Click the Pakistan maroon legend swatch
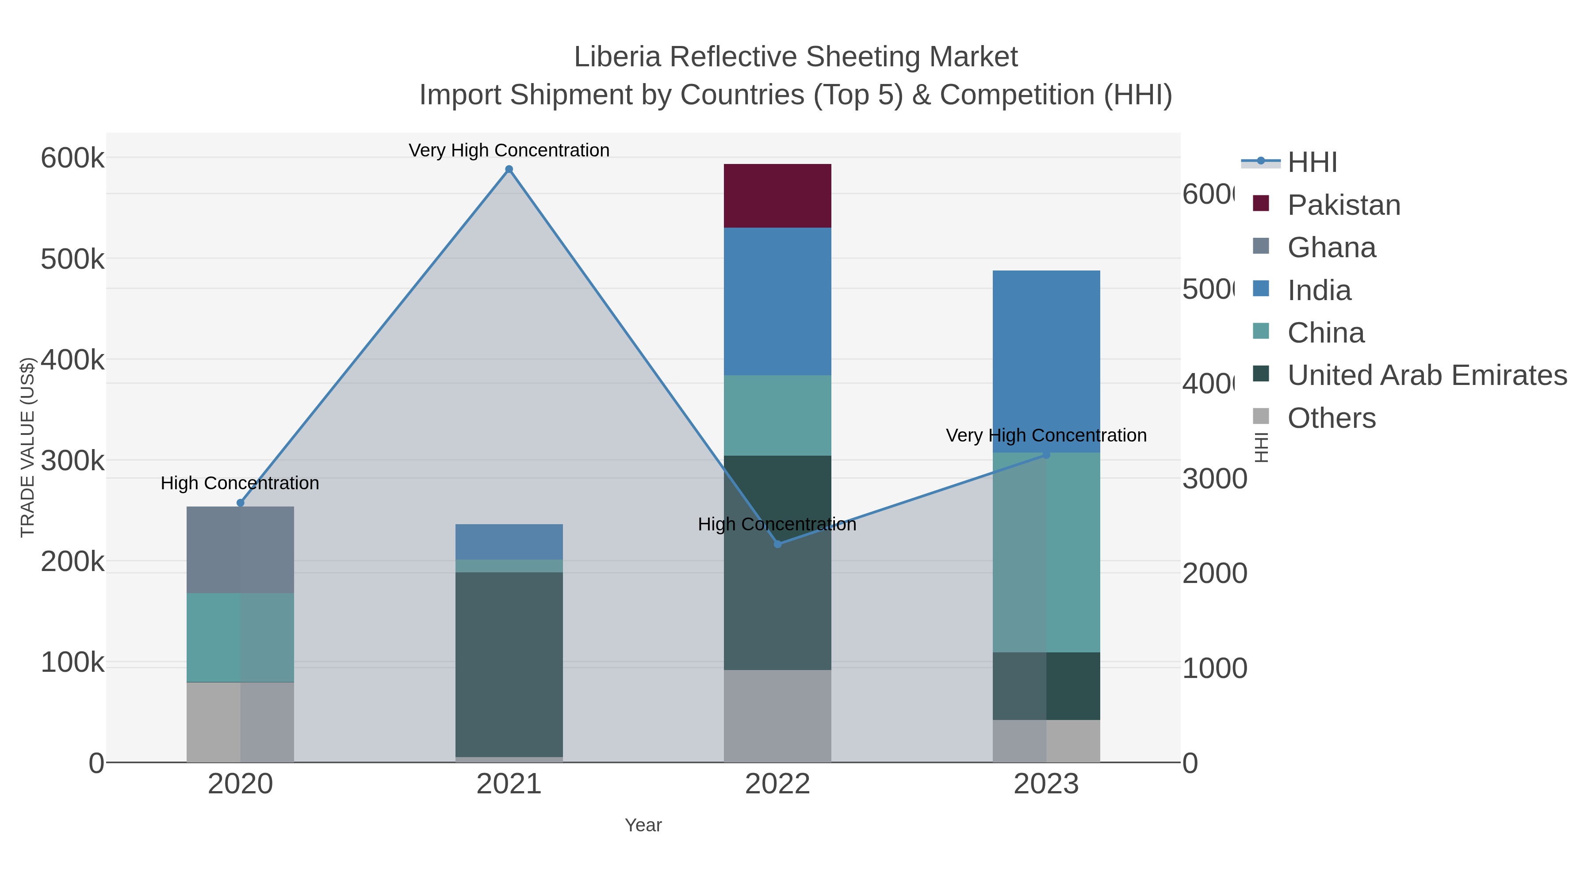 pos(1261,203)
